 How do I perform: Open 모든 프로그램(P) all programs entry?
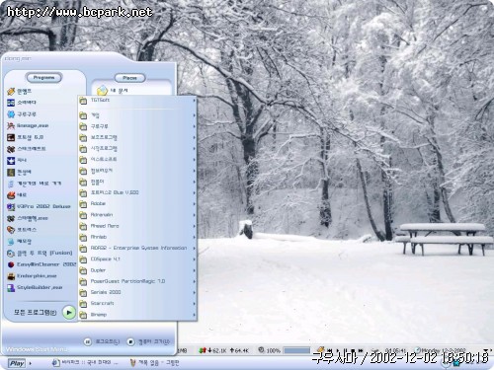(x=36, y=313)
